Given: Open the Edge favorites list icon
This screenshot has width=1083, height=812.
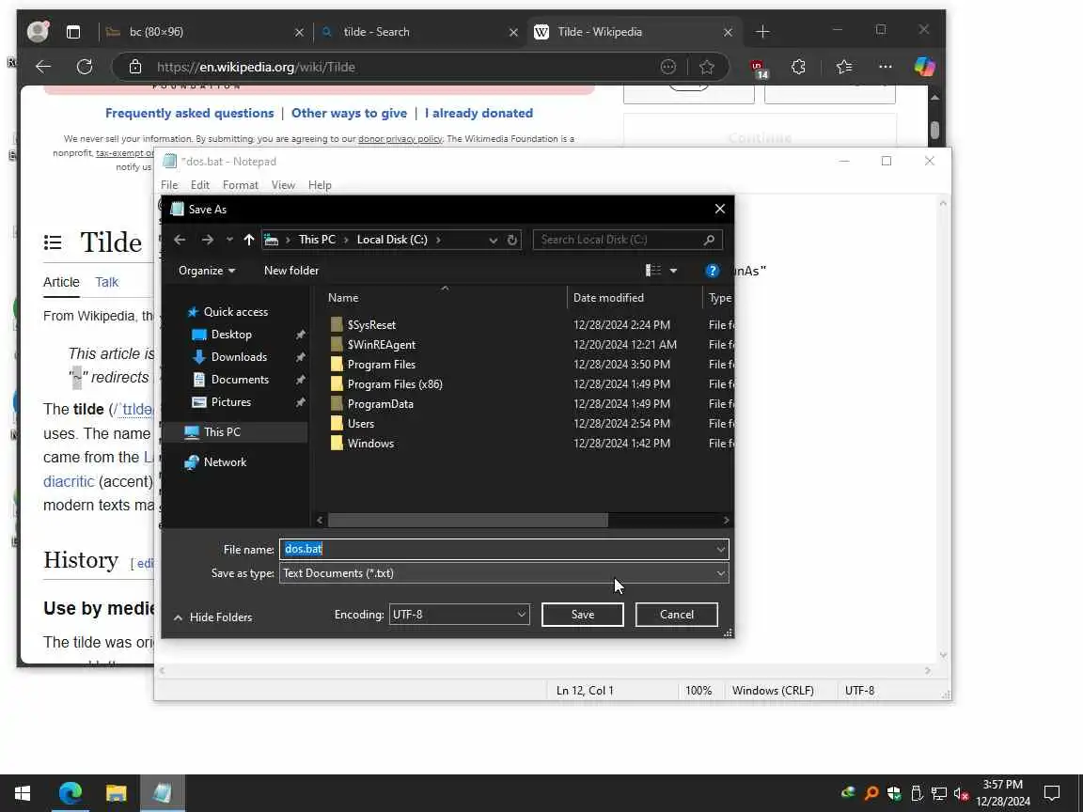Looking at the screenshot, I should pyautogui.click(x=843, y=67).
